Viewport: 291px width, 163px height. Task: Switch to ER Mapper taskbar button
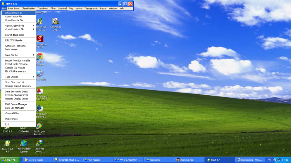98,160
